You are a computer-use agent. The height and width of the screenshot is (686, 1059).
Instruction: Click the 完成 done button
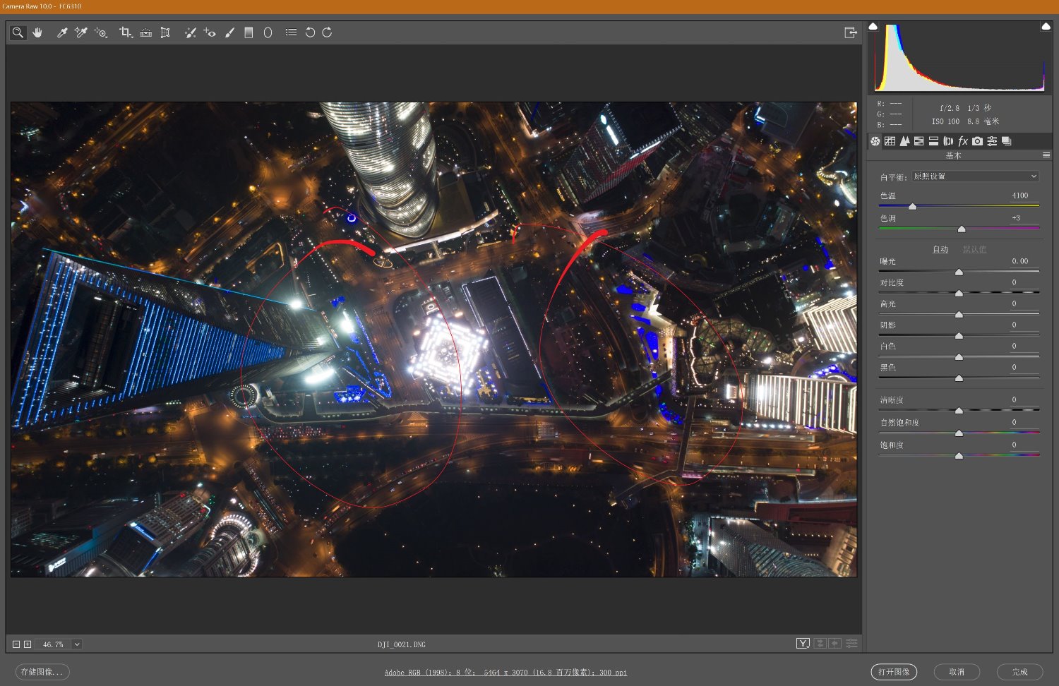(1019, 672)
